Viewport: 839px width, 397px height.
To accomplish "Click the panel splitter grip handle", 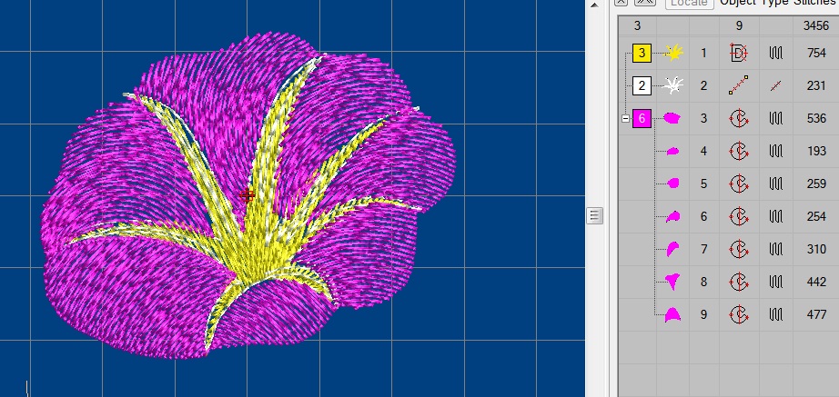I will (x=594, y=216).
